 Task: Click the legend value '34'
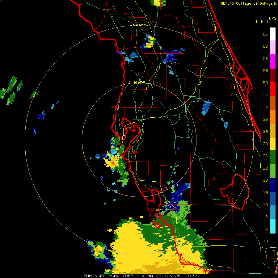(x=265, y=131)
